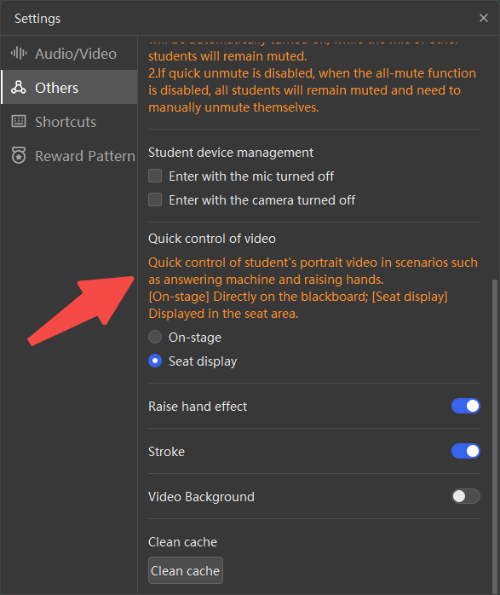Click the On-stage option label text
The image size is (500, 595).
[x=195, y=338]
